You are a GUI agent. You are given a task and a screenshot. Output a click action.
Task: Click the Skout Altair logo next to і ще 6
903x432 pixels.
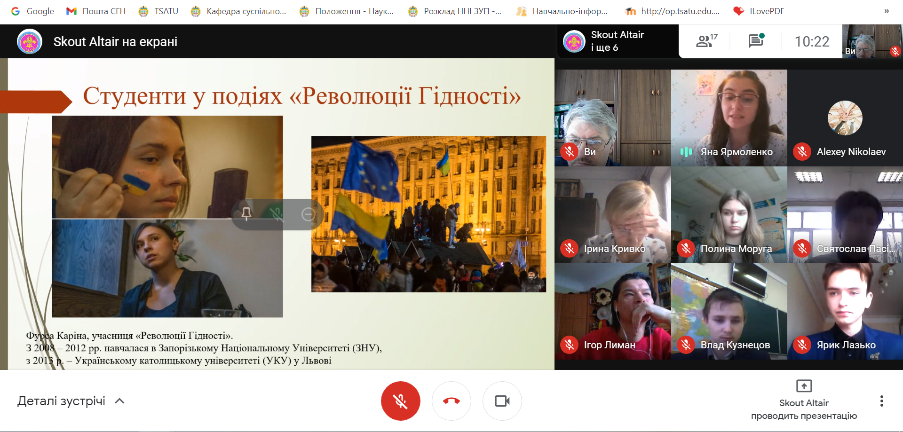click(x=574, y=41)
